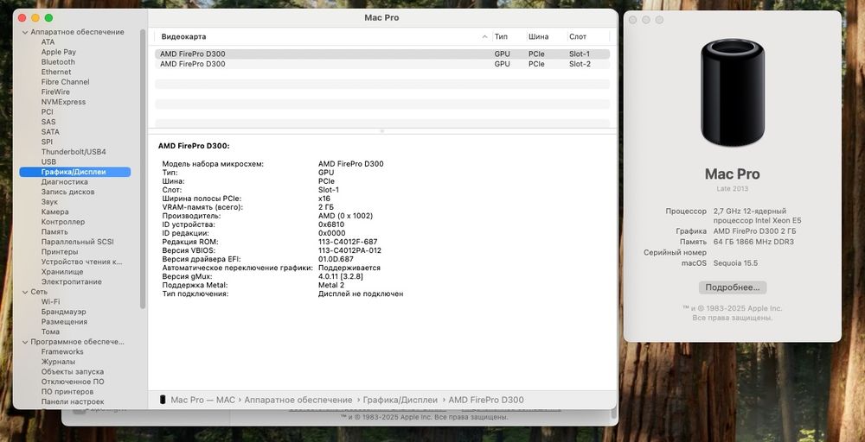Open the Bluetooth hardware entry

(58, 61)
